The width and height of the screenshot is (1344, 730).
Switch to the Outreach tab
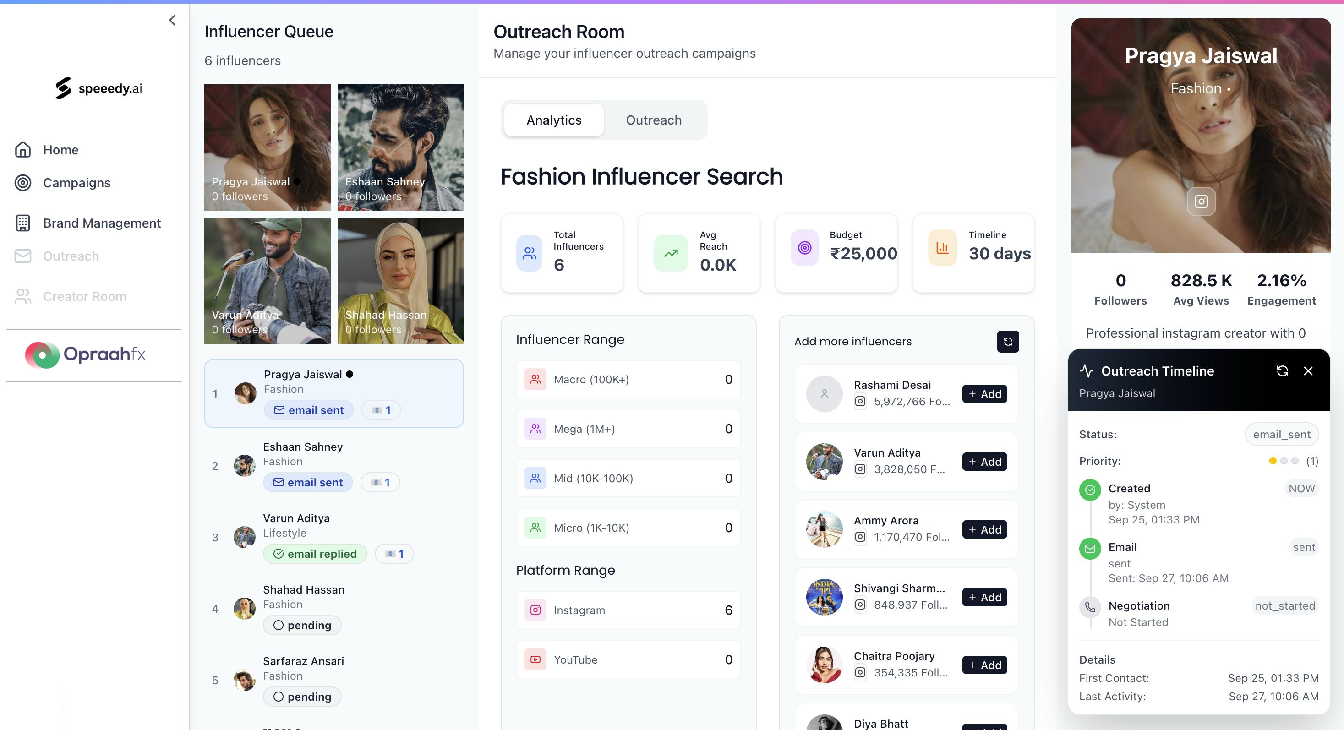[653, 120]
